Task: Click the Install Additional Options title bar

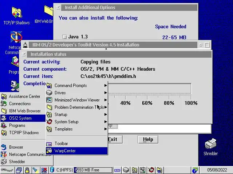Action: [129, 8]
